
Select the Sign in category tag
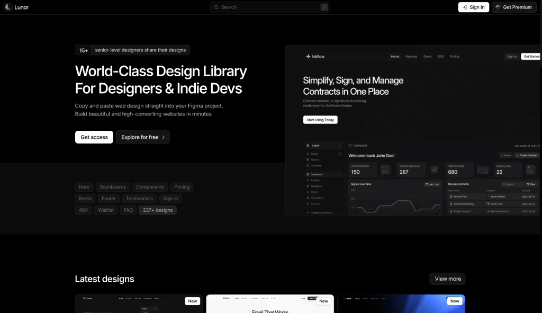170,199
